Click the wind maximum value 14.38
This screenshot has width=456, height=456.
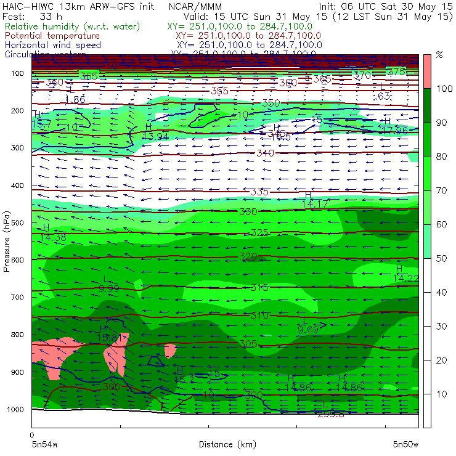[53, 237]
